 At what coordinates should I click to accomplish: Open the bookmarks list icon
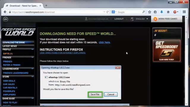click(x=155, y=12)
